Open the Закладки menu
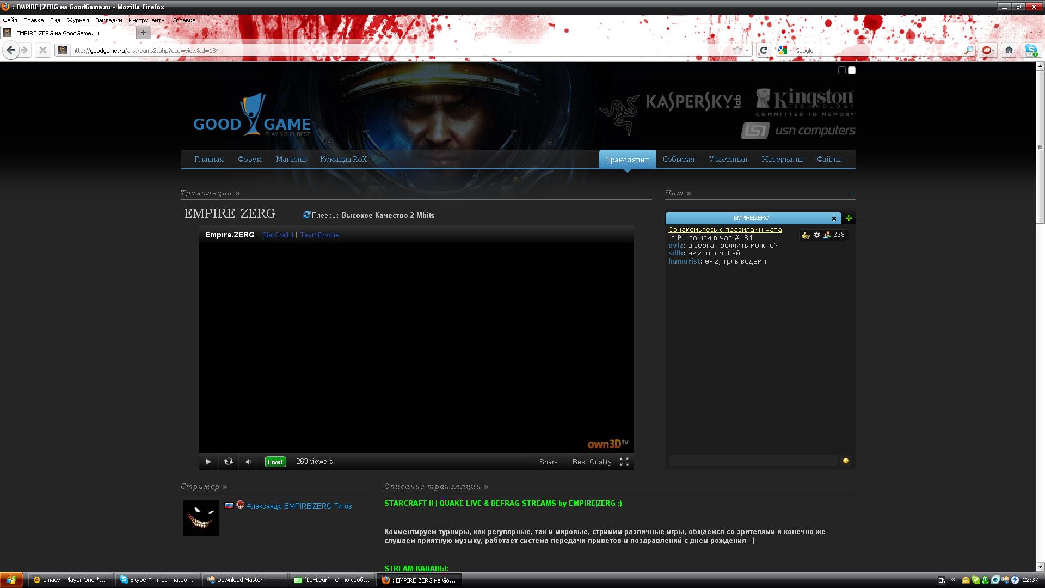 coord(108,20)
